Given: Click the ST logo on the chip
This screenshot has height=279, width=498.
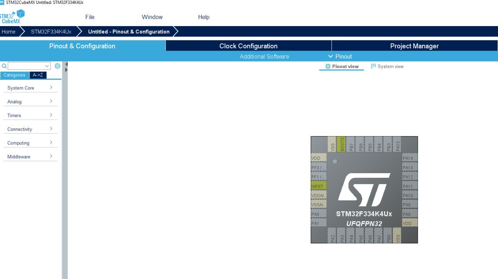Looking at the screenshot, I should tap(364, 190).
